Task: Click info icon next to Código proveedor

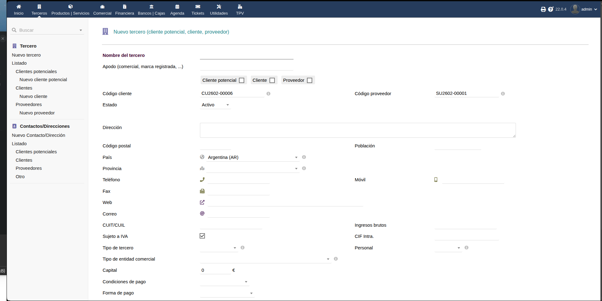Action: click(503, 94)
